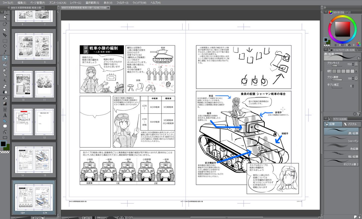Click fit-view icon in page manager footer
The image size is (362, 219).
click(x=43, y=217)
